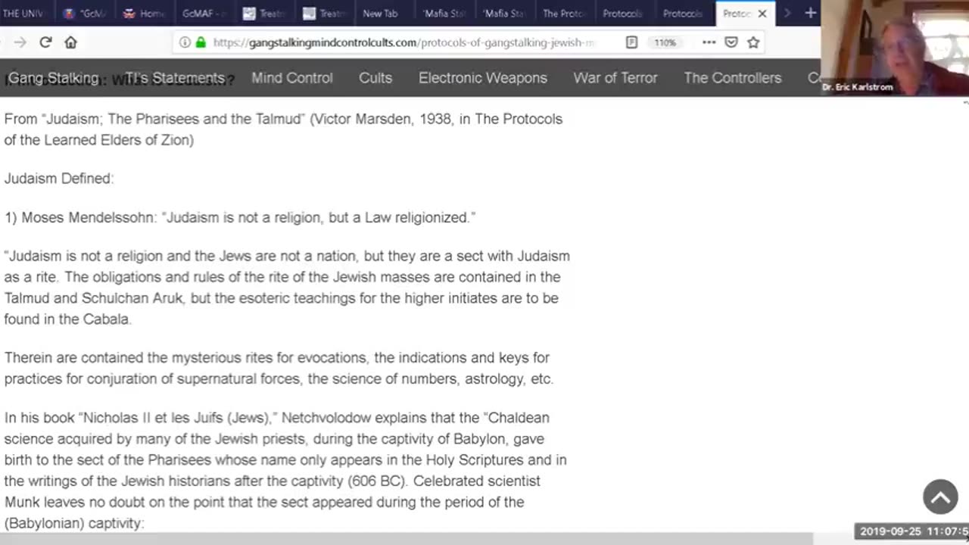Reset the 110% zoom level badge

[x=665, y=42]
